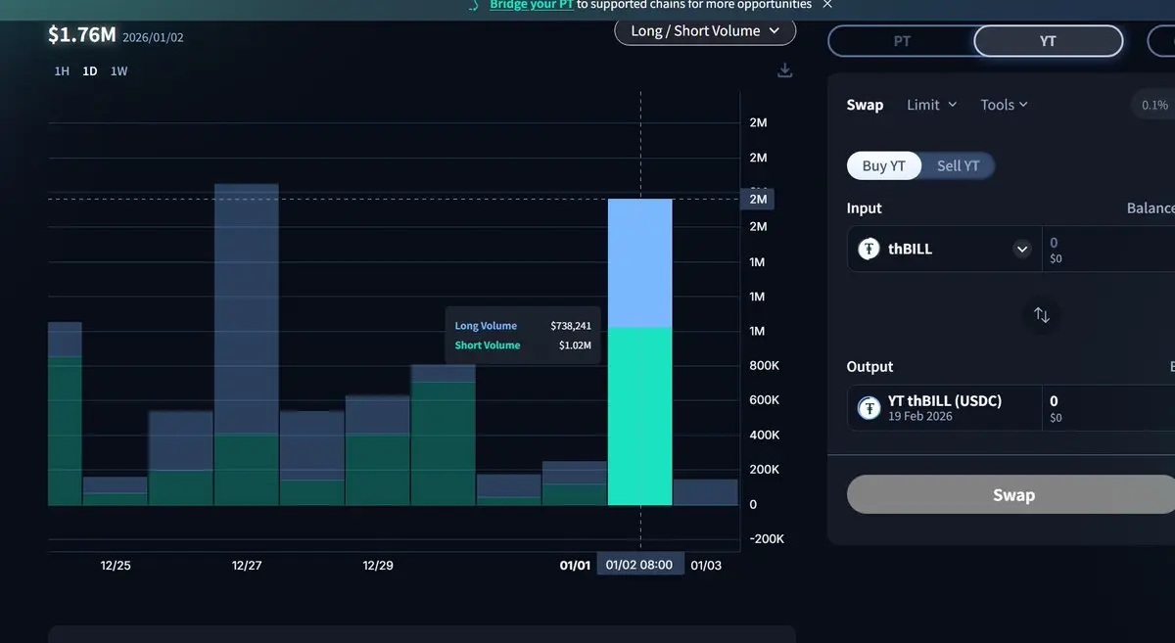Screen dimensions: 1175x643
Task: Open the 'Bridge your PT' link
Action: pyautogui.click(x=531, y=5)
